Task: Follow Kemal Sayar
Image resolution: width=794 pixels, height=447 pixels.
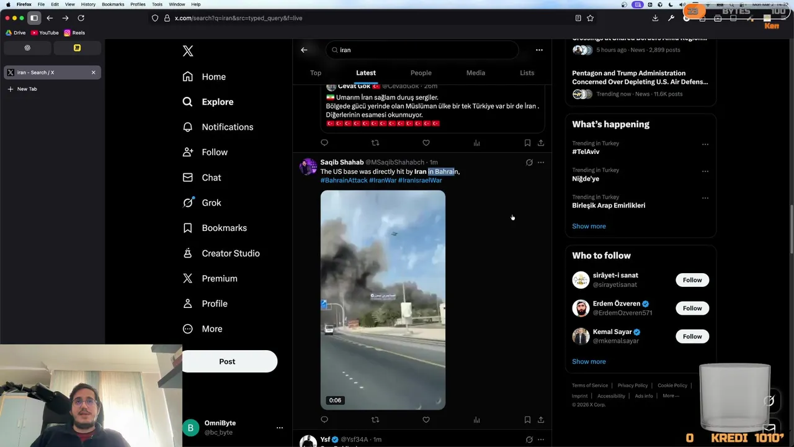Action: pos(692,336)
